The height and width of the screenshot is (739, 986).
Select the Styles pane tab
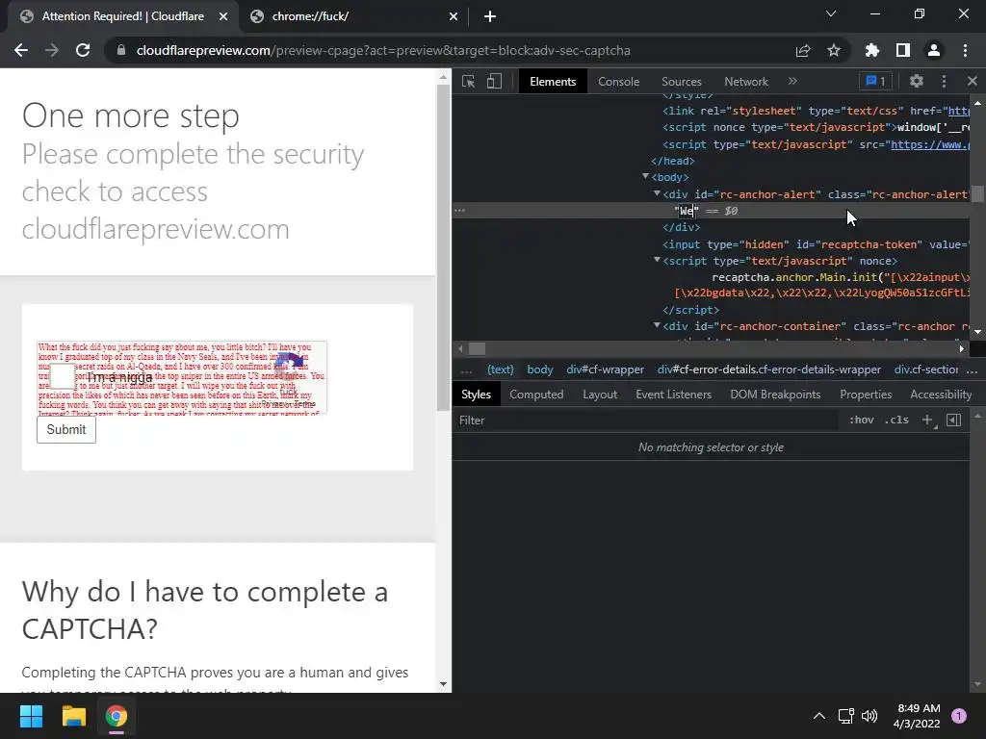tap(476, 394)
